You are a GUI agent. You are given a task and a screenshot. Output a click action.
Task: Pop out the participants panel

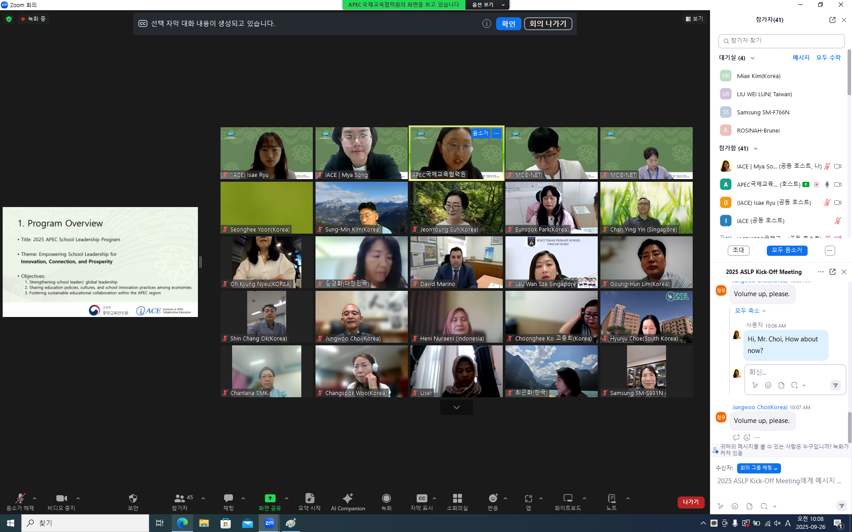coord(832,20)
